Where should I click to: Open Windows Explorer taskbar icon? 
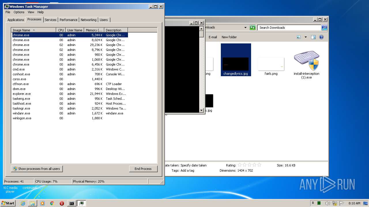tap(33, 203)
